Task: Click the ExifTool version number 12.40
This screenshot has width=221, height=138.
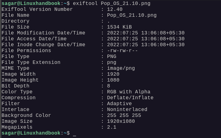Action: [x=115, y=9]
